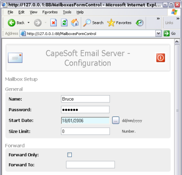Click the vertical scrollbar up arrow

177,42
